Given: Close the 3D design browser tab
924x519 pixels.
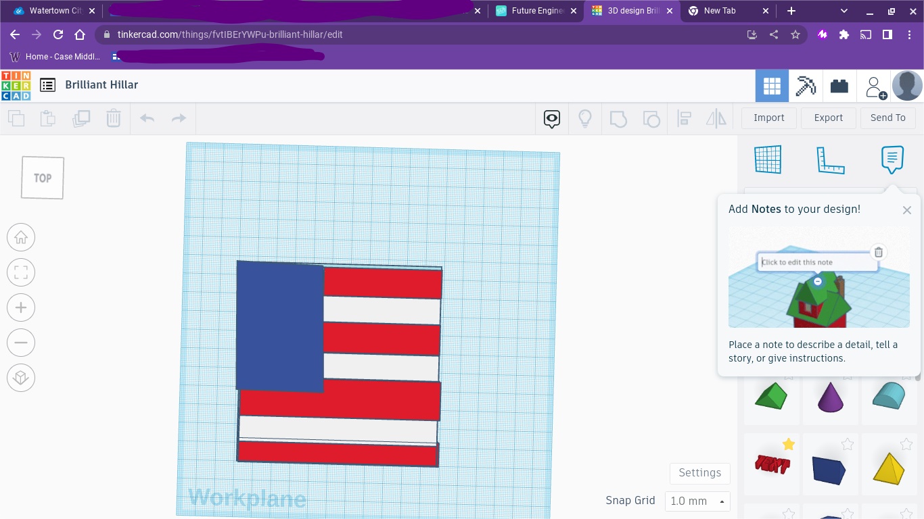Looking at the screenshot, I should pyautogui.click(x=670, y=11).
